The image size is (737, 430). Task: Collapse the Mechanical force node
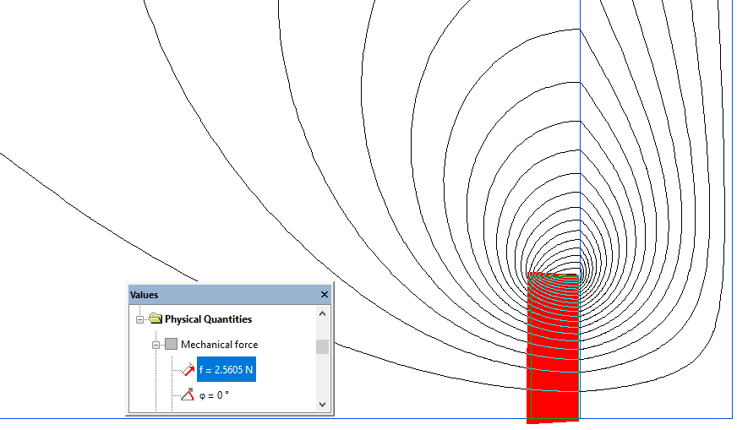[x=156, y=345]
